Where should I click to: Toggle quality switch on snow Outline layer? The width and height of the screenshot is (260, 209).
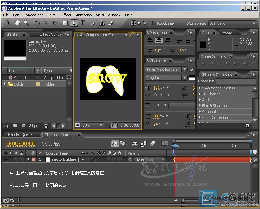tap(94, 159)
